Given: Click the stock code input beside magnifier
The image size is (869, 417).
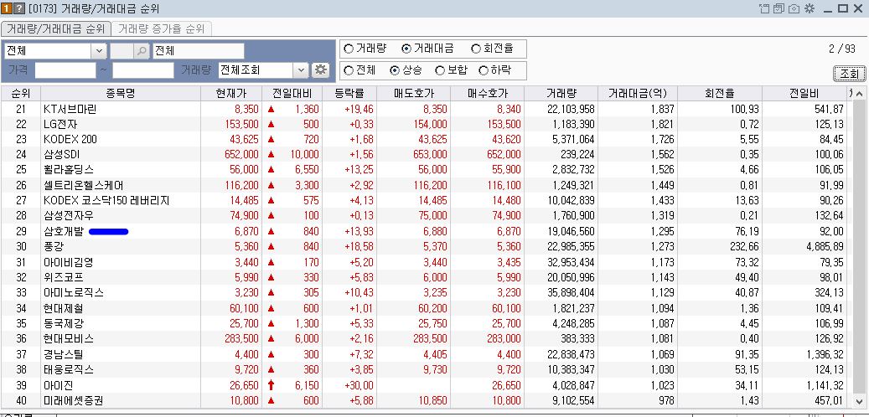Looking at the screenshot, I should pos(122,51).
